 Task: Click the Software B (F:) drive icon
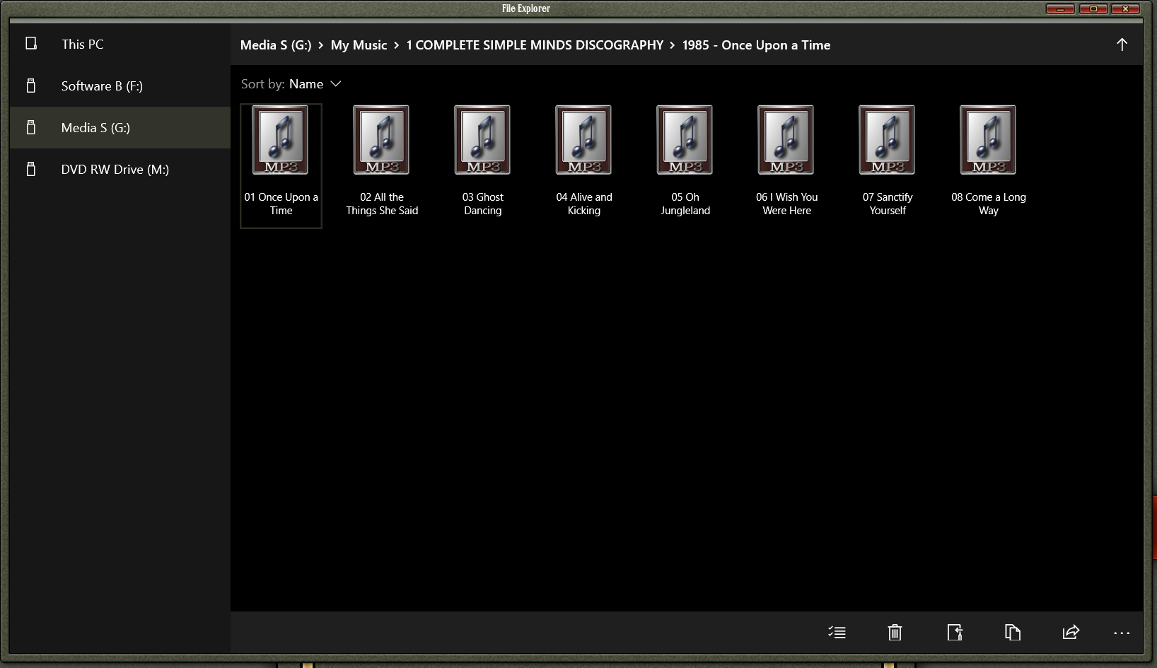point(31,86)
